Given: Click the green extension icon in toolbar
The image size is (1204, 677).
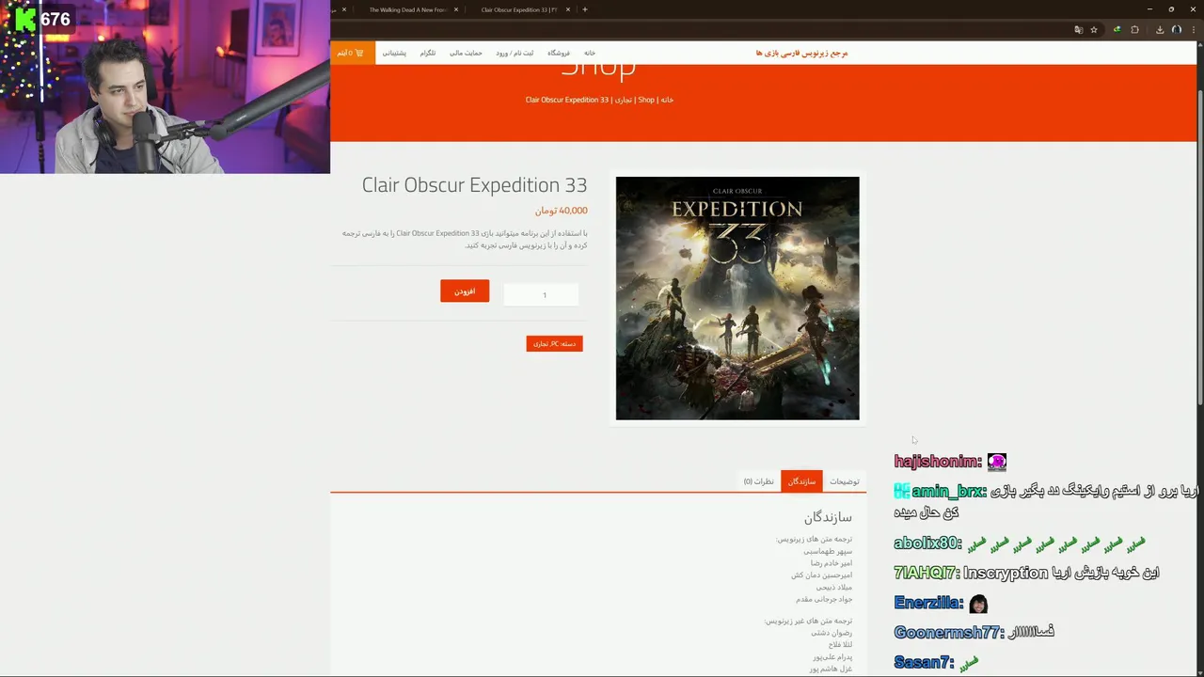Looking at the screenshot, I should tap(1117, 30).
